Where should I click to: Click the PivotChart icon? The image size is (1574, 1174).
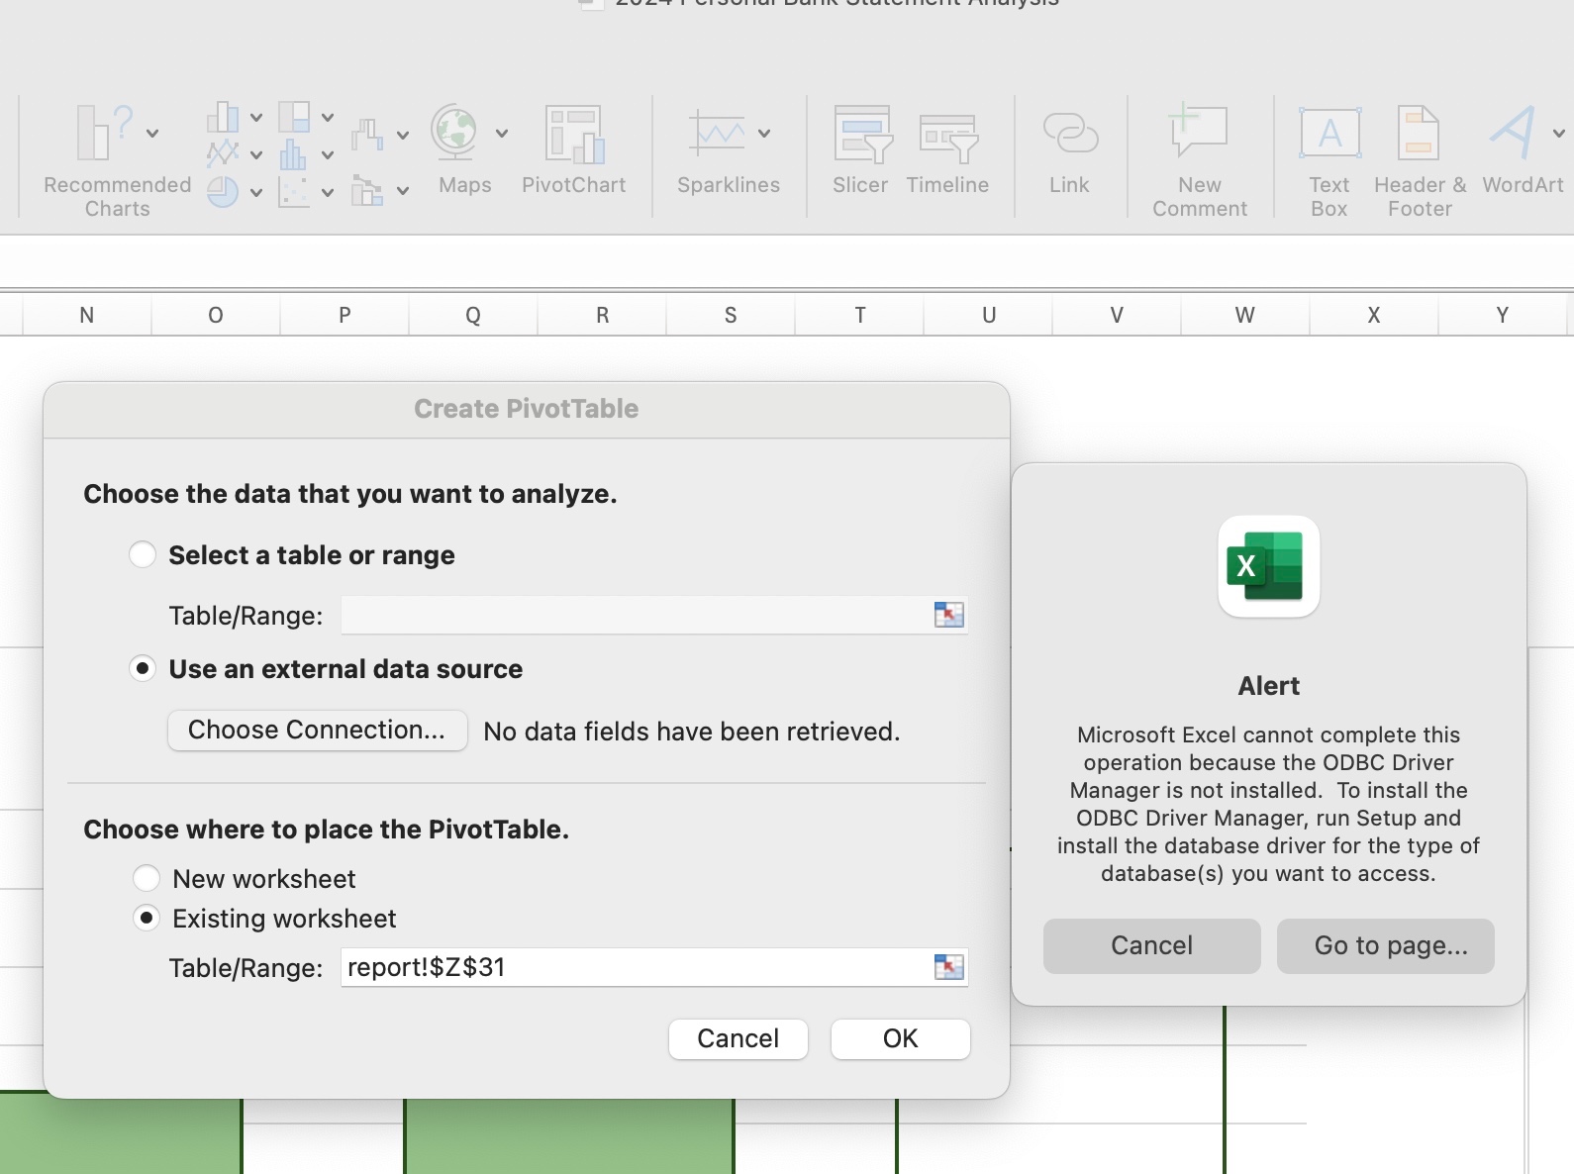[x=574, y=134]
